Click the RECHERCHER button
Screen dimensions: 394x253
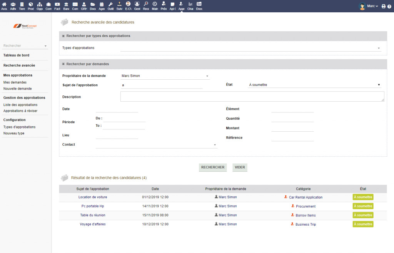(x=213, y=168)
